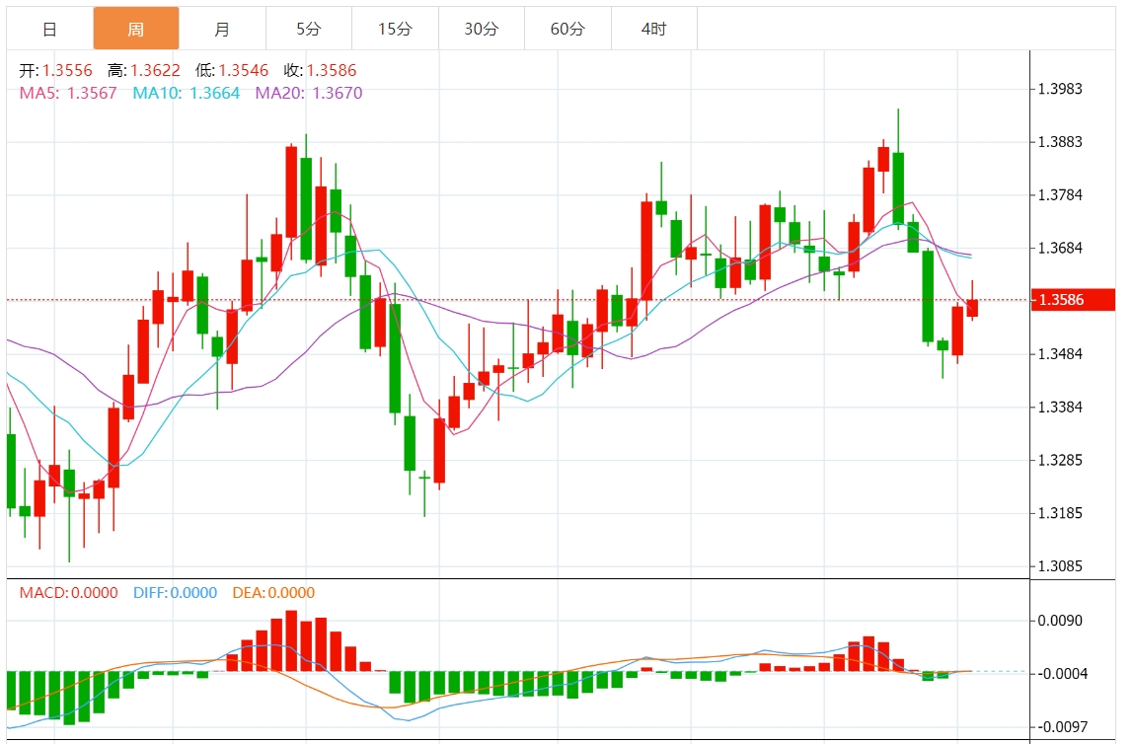1135x744 pixels.
Task: Click the red 1.3586 current price tag
Action: (x=1073, y=300)
